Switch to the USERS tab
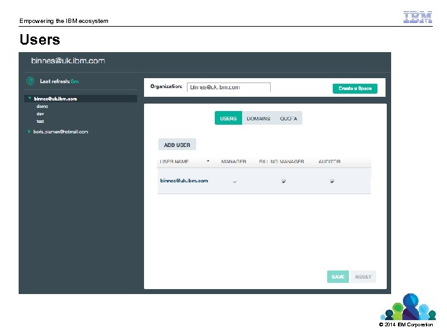This screenshot has height=335, width=447. pyautogui.click(x=228, y=118)
